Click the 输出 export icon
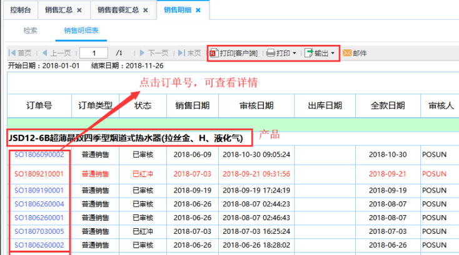 click(x=309, y=53)
